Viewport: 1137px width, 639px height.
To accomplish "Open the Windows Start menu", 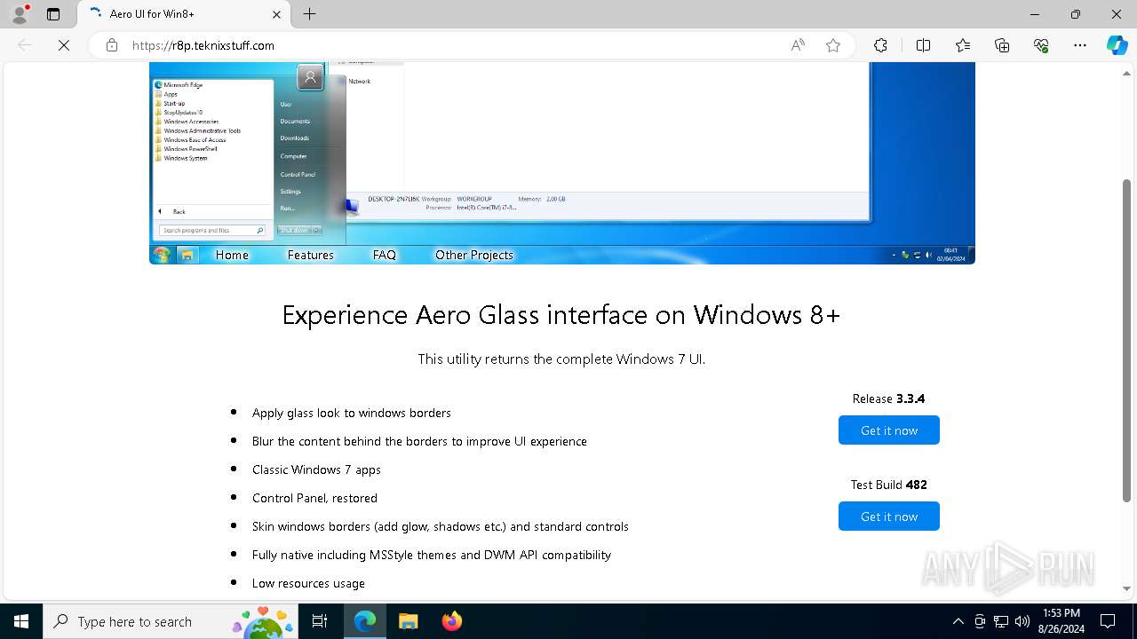I will [21, 621].
